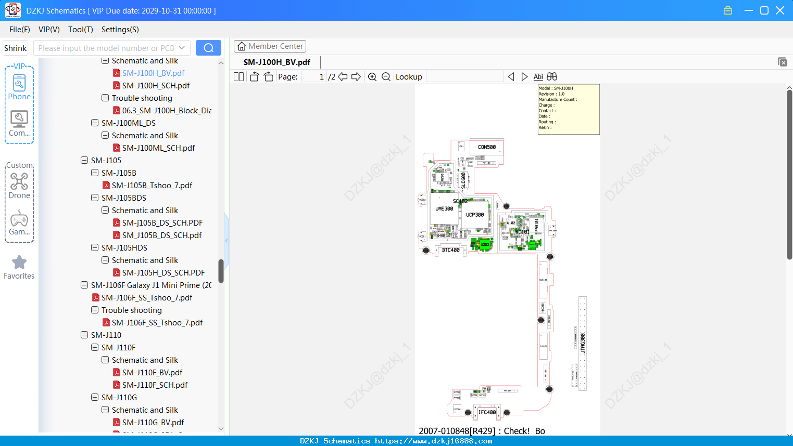This screenshot has width=793, height=446.
Task: Switch to the SM-J100H_BV.pdf tab
Action: [277, 62]
